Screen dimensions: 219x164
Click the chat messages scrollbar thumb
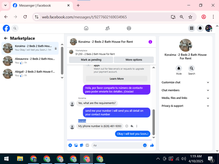tap(154, 122)
